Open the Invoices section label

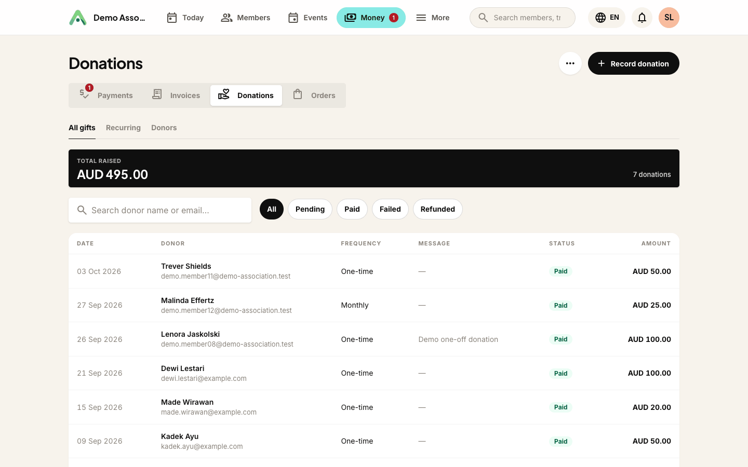coord(185,95)
